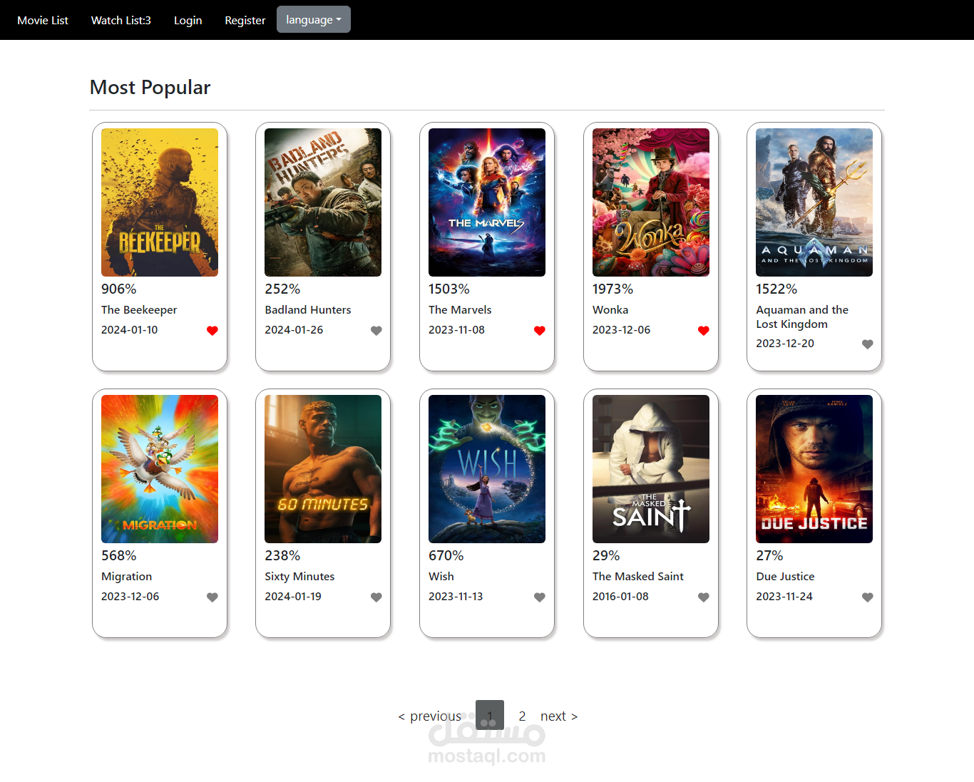Go to Movie List in the navbar
Image resolution: width=974 pixels, height=782 pixels.
(43, 21)
